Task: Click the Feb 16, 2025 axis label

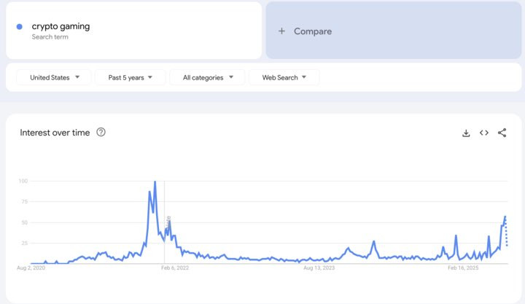Action: coord(463,268)
